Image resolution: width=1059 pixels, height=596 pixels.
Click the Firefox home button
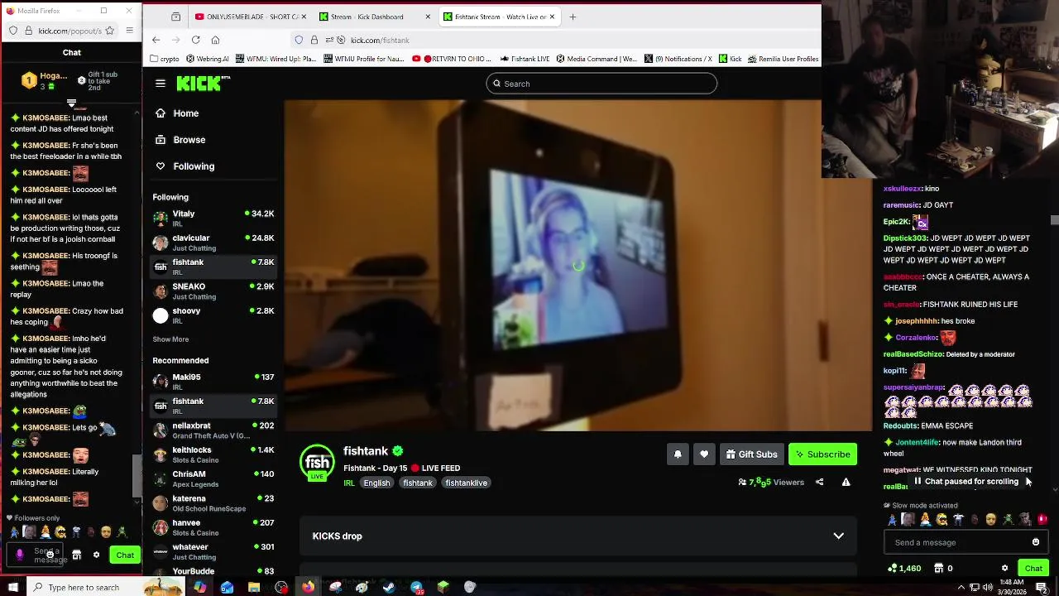(215, 40)
